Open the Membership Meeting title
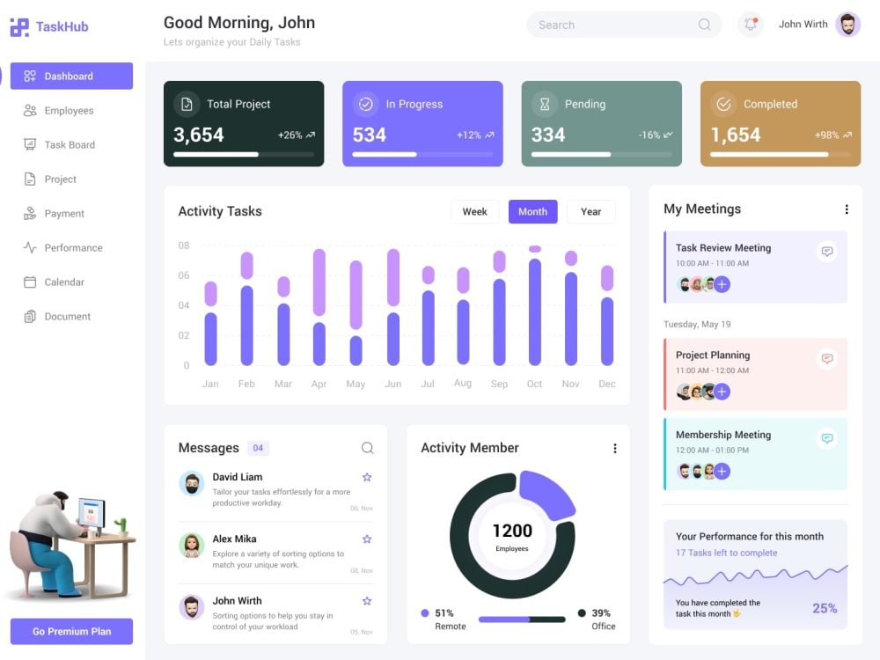Image resolution: width=880 pixels, height=660 pixels. [x=723, y=435]
